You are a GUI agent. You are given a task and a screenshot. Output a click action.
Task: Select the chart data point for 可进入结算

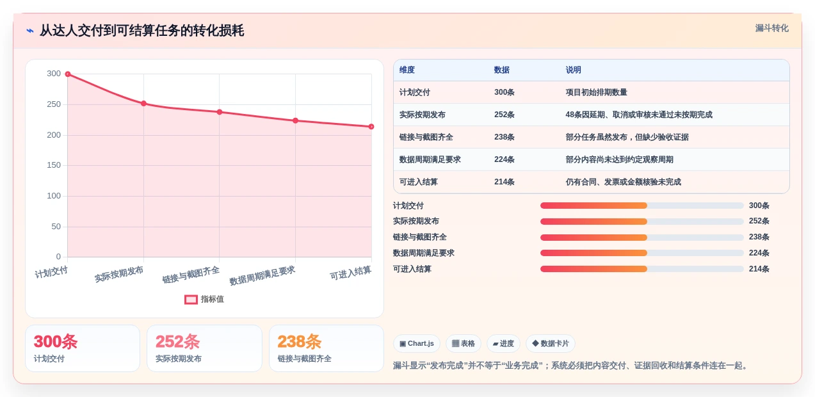point(371,127)
